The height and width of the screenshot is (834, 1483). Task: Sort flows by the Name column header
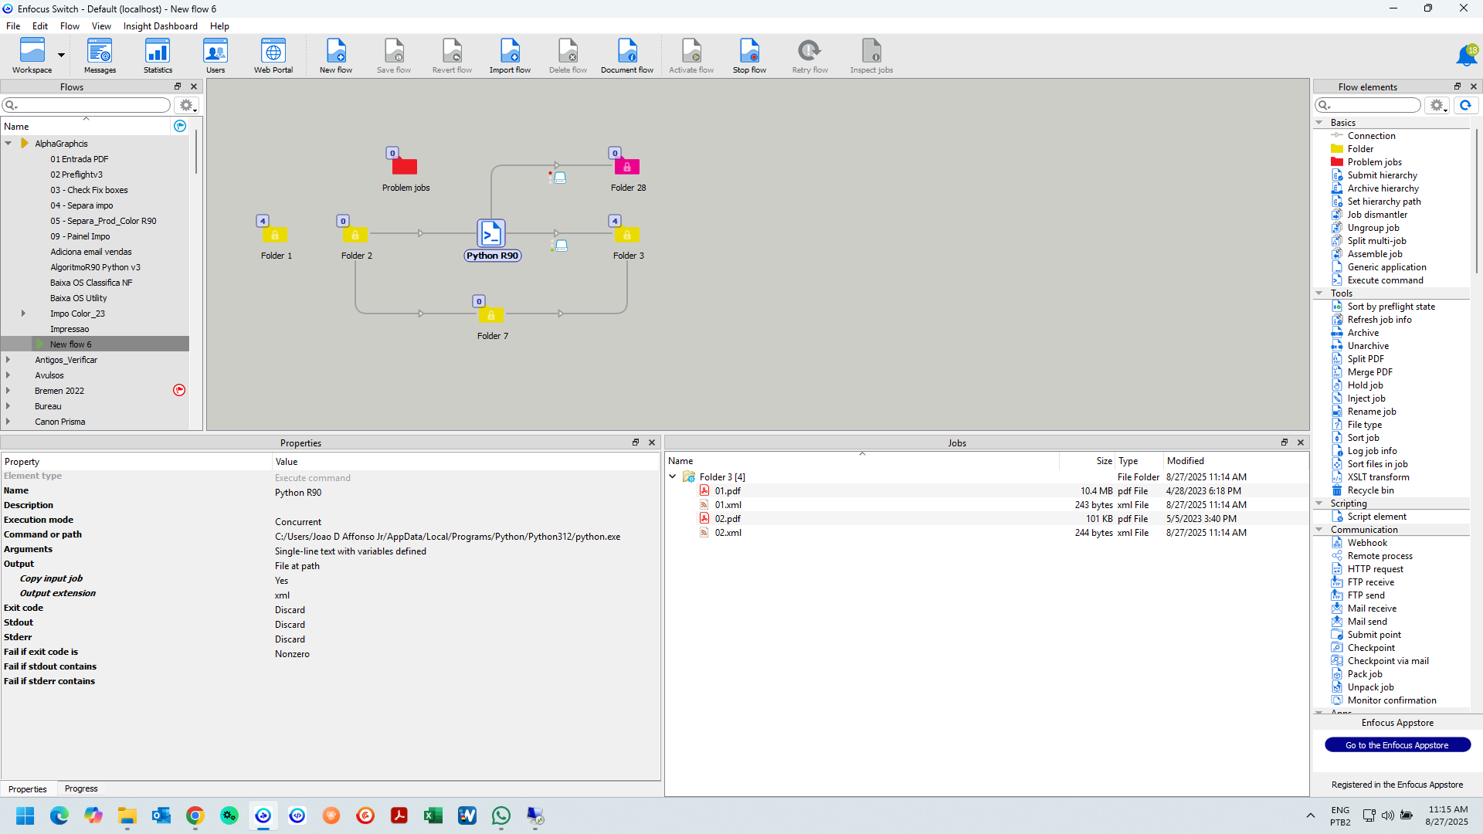85,126
